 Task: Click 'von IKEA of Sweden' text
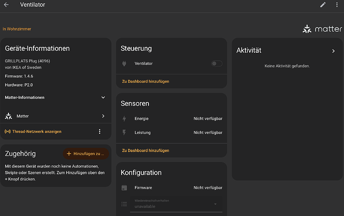pyautogui.click(x=23, y=68)
